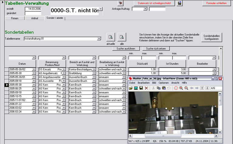This screenshot has height=144, width=233.
Task: Open IrfanView Bearbeiten menu
Action: (x=144, y=83)
